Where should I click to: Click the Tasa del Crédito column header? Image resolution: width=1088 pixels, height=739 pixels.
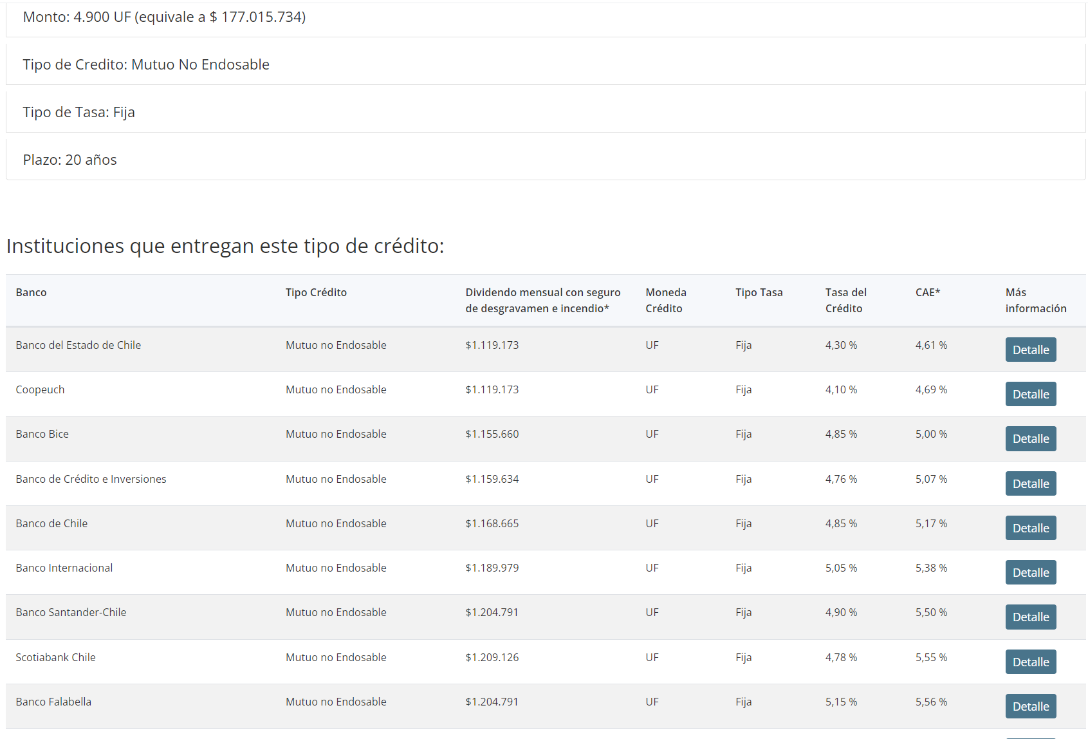pyautogui.click(x=845, y=300)
